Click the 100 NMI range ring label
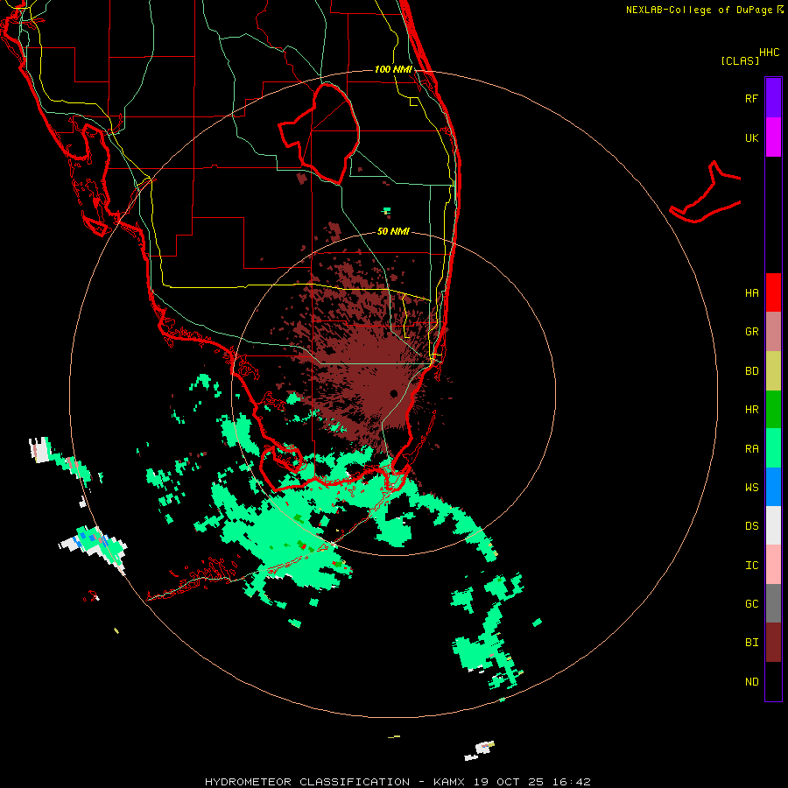Viewport: 788px width, 788px height. (x=393, y=69)
